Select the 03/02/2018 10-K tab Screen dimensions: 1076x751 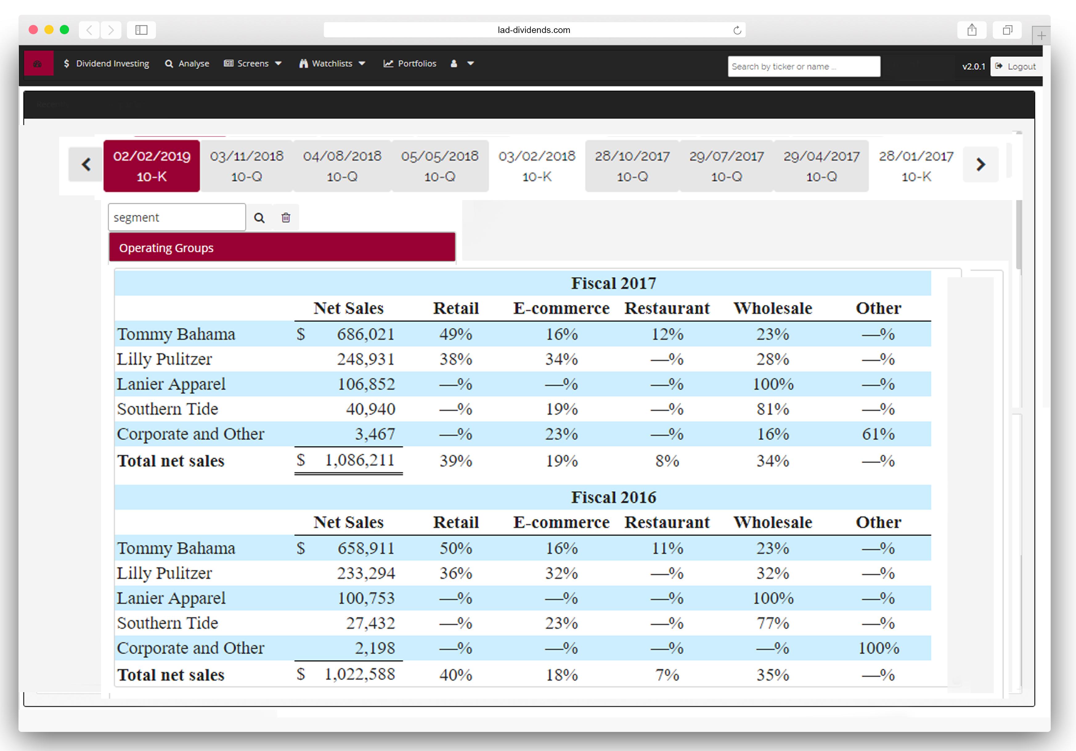537,166
